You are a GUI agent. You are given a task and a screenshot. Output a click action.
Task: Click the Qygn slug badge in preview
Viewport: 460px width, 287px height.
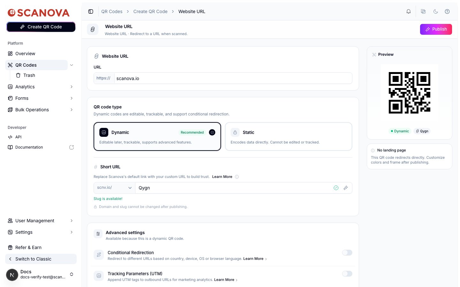point(422,131)
